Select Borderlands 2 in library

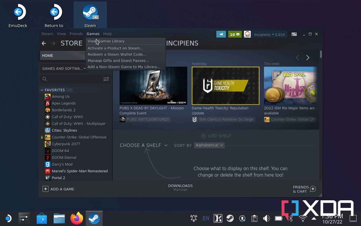click(x=63, y=110)
